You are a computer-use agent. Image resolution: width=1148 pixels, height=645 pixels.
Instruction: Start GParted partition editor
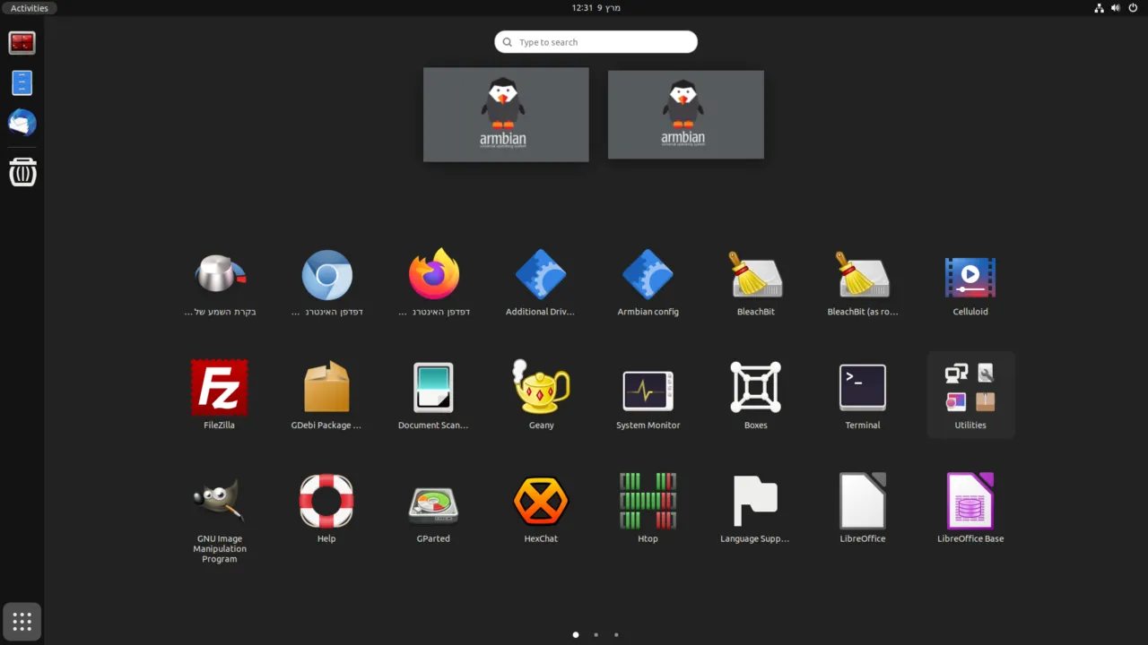433,501
